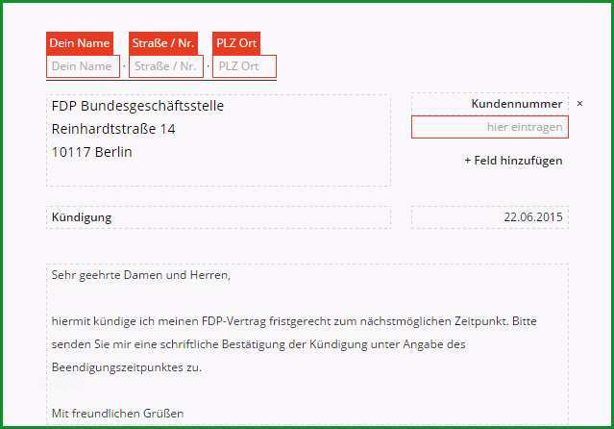
Task: Click the salutation 'Sehr geehrte Damen und Herren,'
Action: click(x=141, y=275)
